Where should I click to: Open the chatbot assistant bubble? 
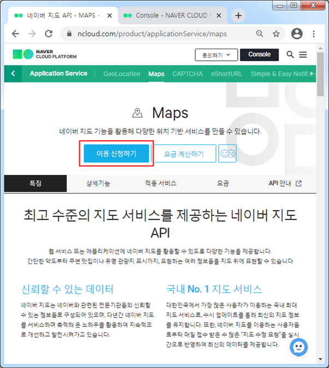(x=298, y=347)
